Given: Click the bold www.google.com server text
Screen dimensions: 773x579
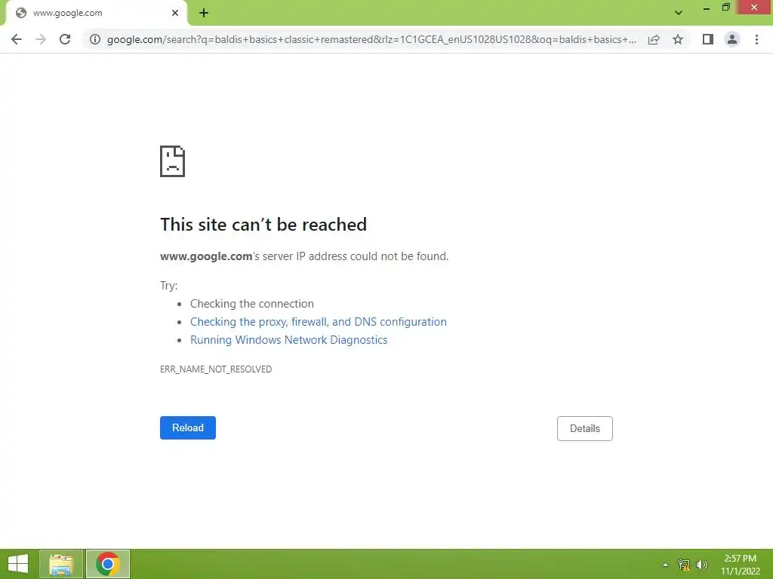Looking at the screenshot, I should pyautogui.click(x=206, y=256).
